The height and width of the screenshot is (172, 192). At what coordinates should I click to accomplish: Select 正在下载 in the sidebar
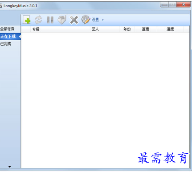[x=10, y=36]
